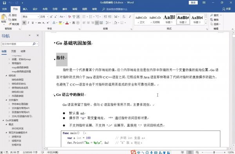The width and height of the screenshot is (235, 154).
Task: Open the 插入 Insert ribbon tab
Action: [x=25, y=9]
